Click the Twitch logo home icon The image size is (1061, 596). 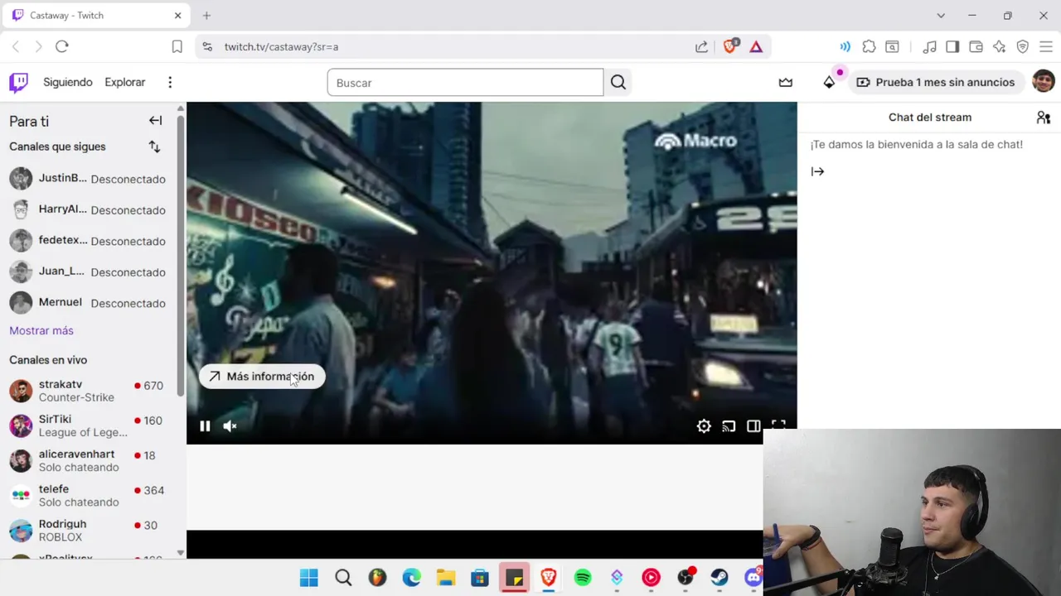point(18,82)
